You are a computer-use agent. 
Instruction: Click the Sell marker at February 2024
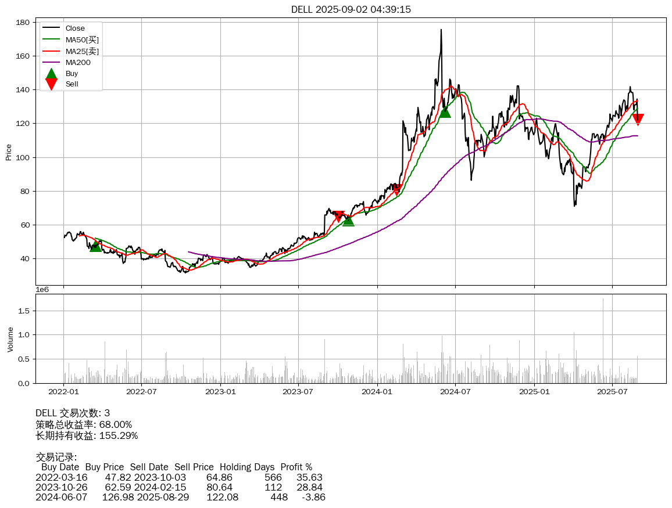397,189
